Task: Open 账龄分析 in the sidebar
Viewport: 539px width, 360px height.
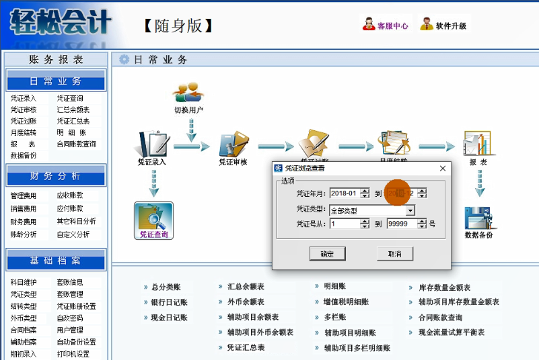Action: click(x=24, y=234)
